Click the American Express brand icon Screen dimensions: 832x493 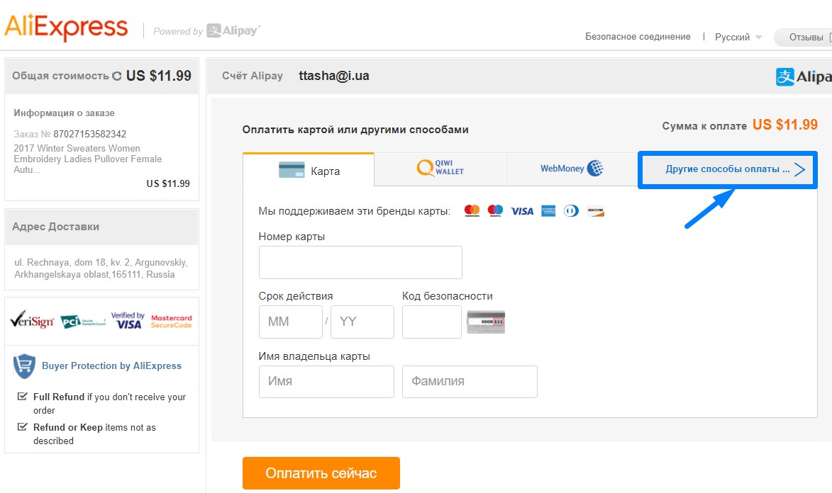(x=548, y=211)
